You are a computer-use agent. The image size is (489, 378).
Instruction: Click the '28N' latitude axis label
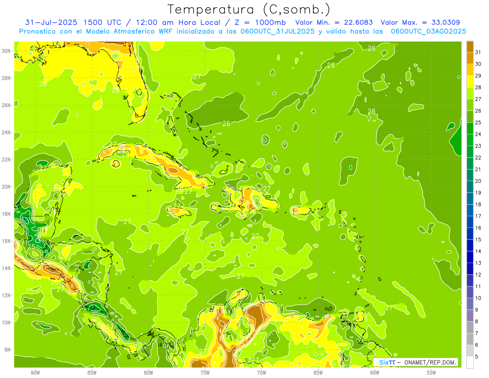(x=6, y=78)
